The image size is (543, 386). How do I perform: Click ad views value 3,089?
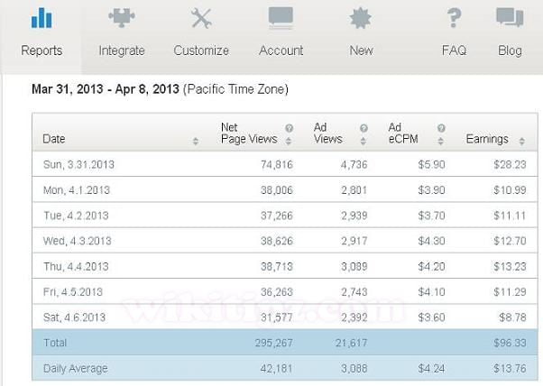(354, 267)
